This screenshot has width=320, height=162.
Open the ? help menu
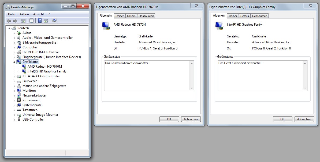(x=49, y=14)
